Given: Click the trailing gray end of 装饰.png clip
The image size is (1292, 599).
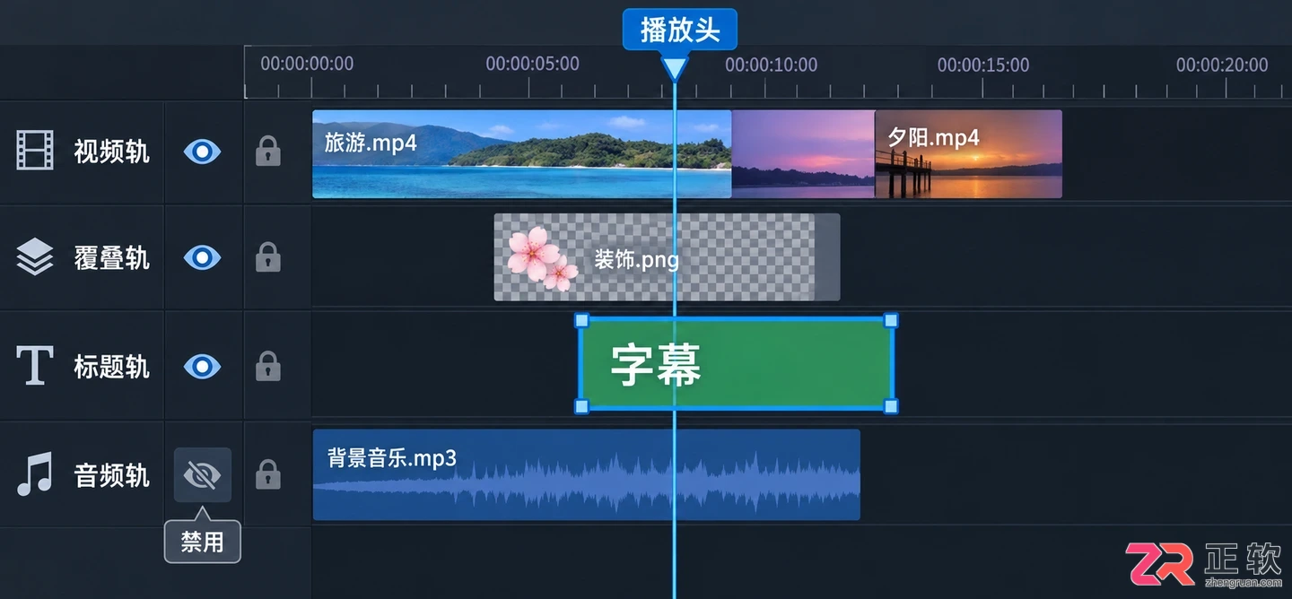Looking at the screenshot, I should [x=827, y=256].
